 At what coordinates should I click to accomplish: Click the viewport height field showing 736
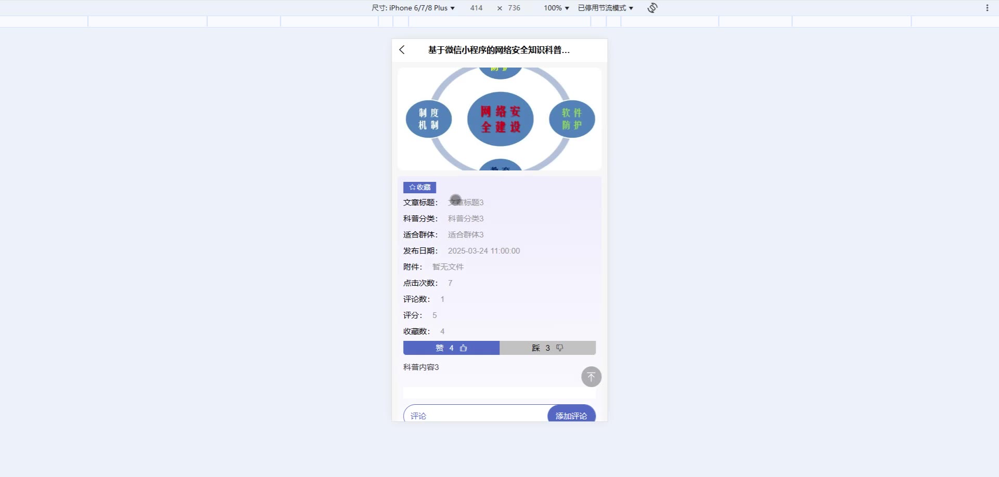click(x=514, y=8)
